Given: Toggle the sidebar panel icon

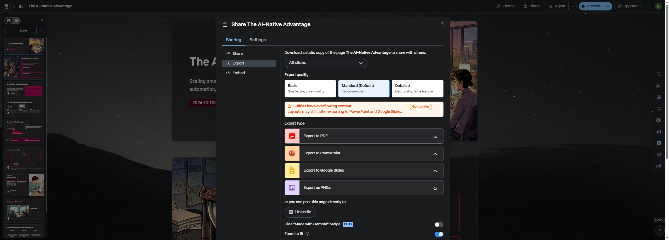Looking at the screenshot, I should tap(21, 6).
